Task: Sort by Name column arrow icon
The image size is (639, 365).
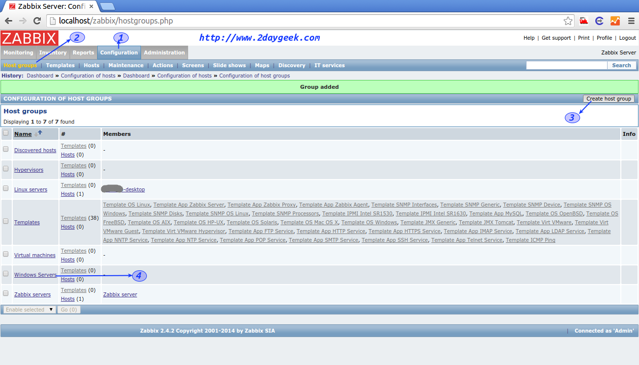Action: (38, 133)
